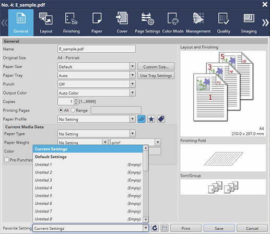Screen dimensions: 270x234
Task: Open the Punch dropdown arrow
Action: point(133,84)
